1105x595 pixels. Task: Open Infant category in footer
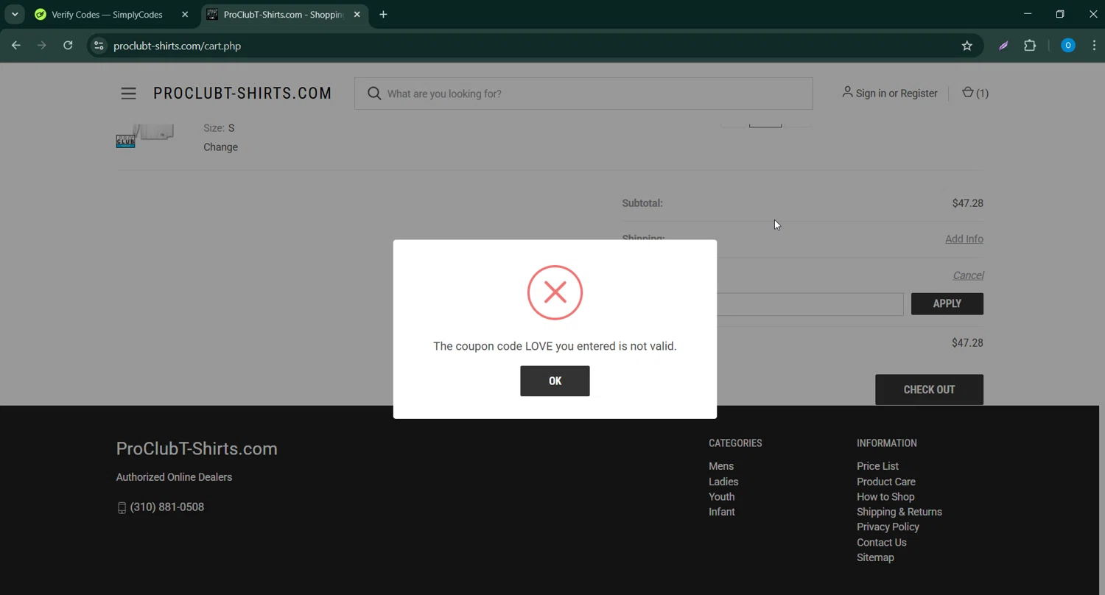pos(722,512)
